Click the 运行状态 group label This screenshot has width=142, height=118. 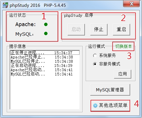point(18,15)
